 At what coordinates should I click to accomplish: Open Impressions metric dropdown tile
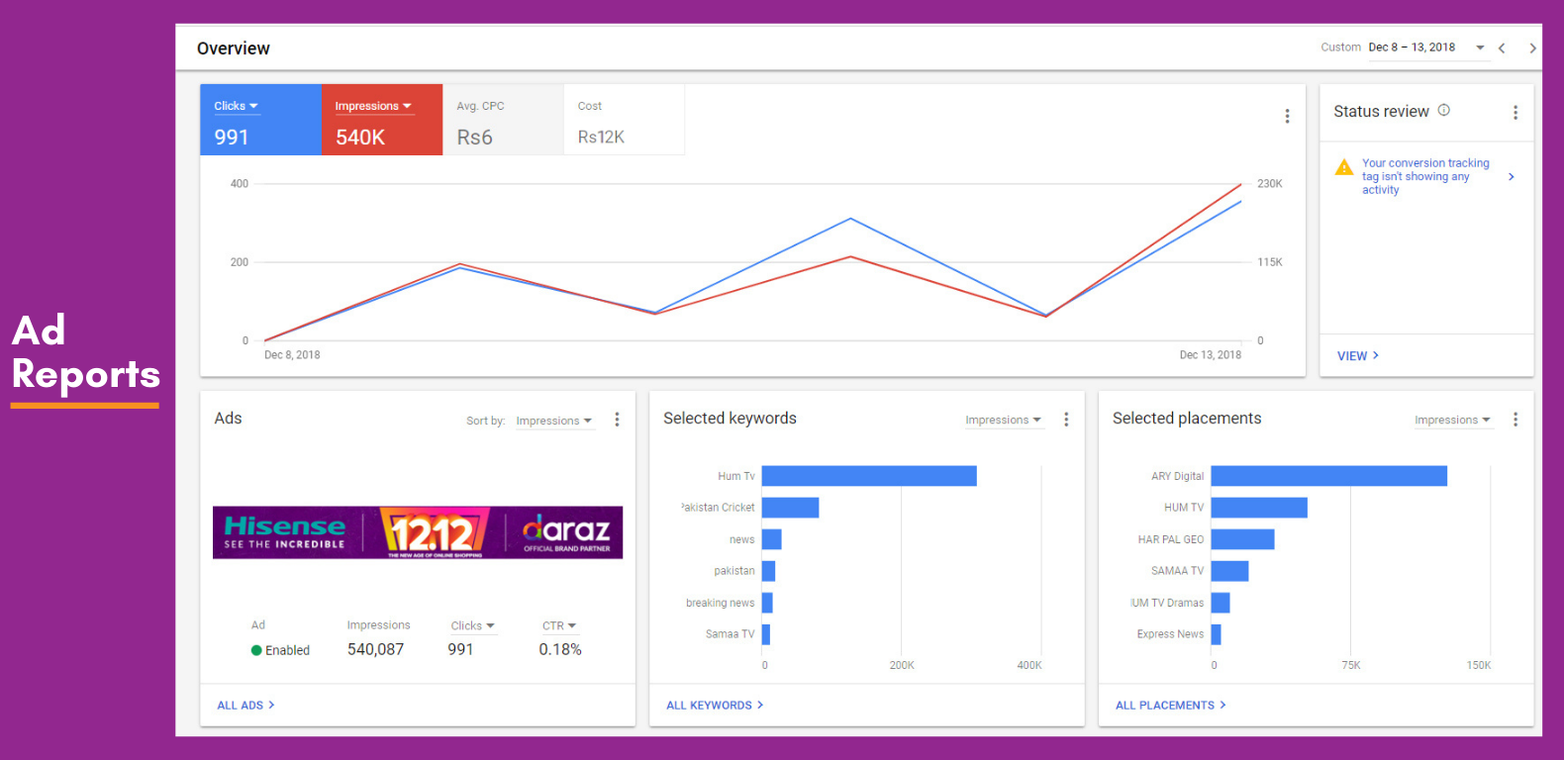pyautogui.click(x=382, y=120)
